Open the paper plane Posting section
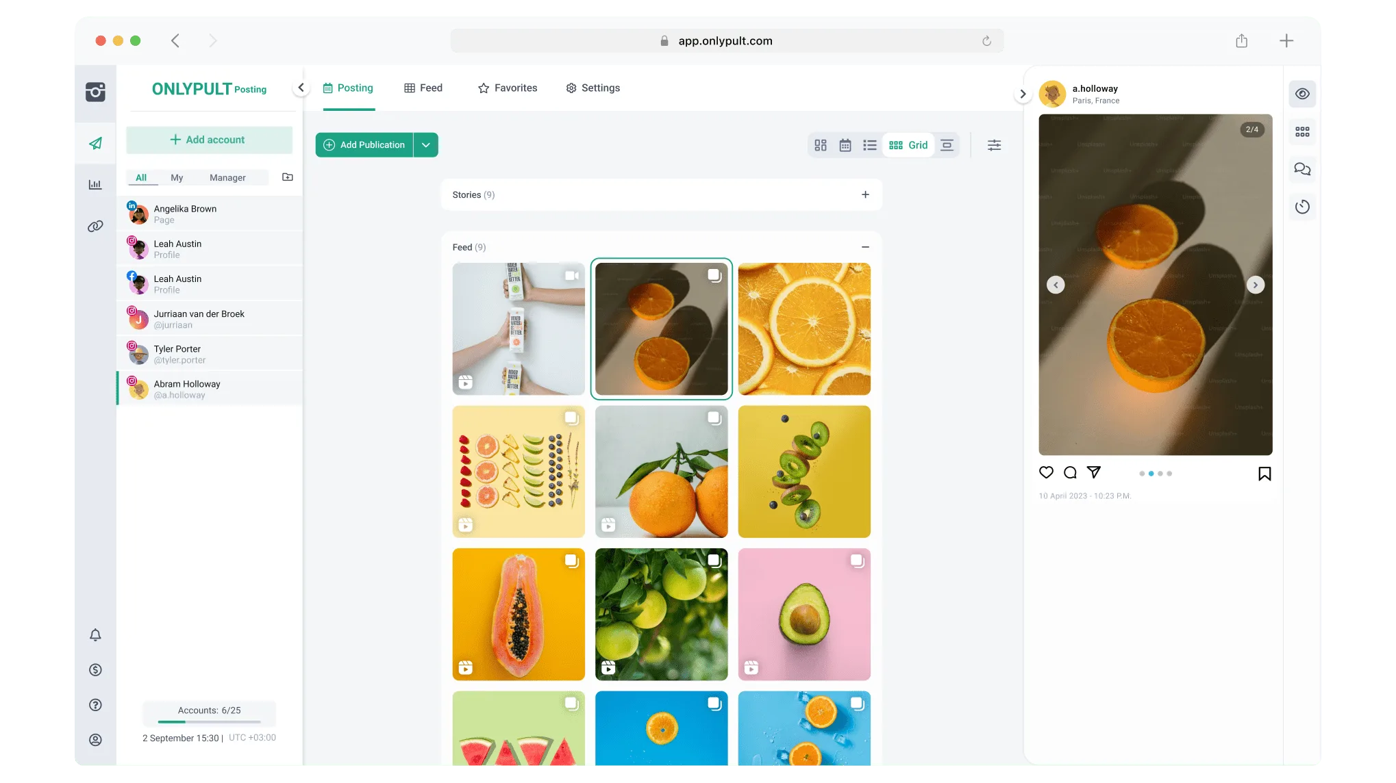This screenshot has width=1396, height=783. point(95,143)
